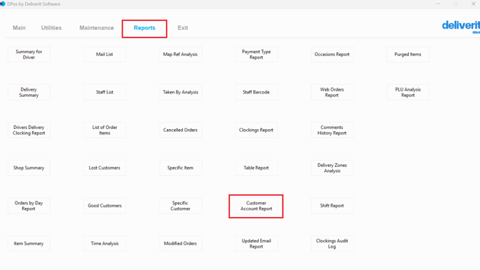Run Delivery Zones Analysis report

pos(332,167)
